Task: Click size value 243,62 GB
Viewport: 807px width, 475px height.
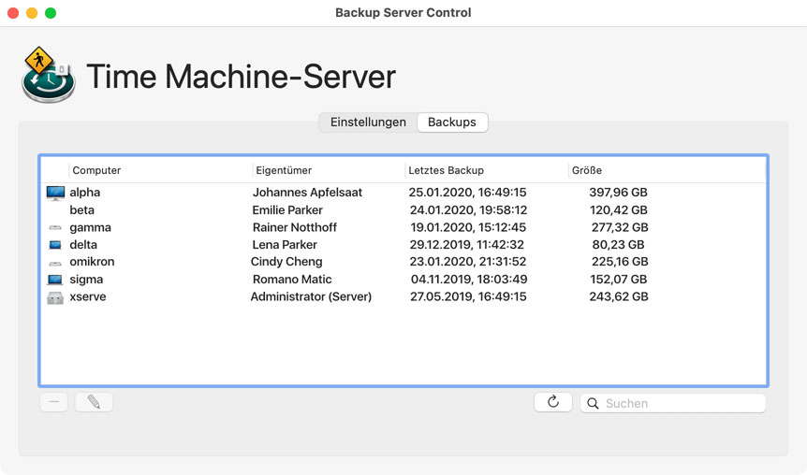Action: (619, 296)
